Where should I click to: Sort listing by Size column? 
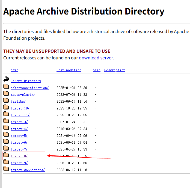[97, 70]
